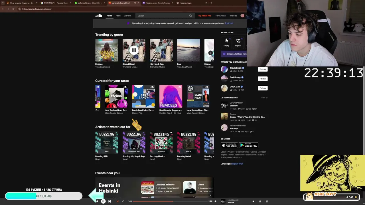
Task: Like the playing track with heart icon
Action: tap(253, 201)
